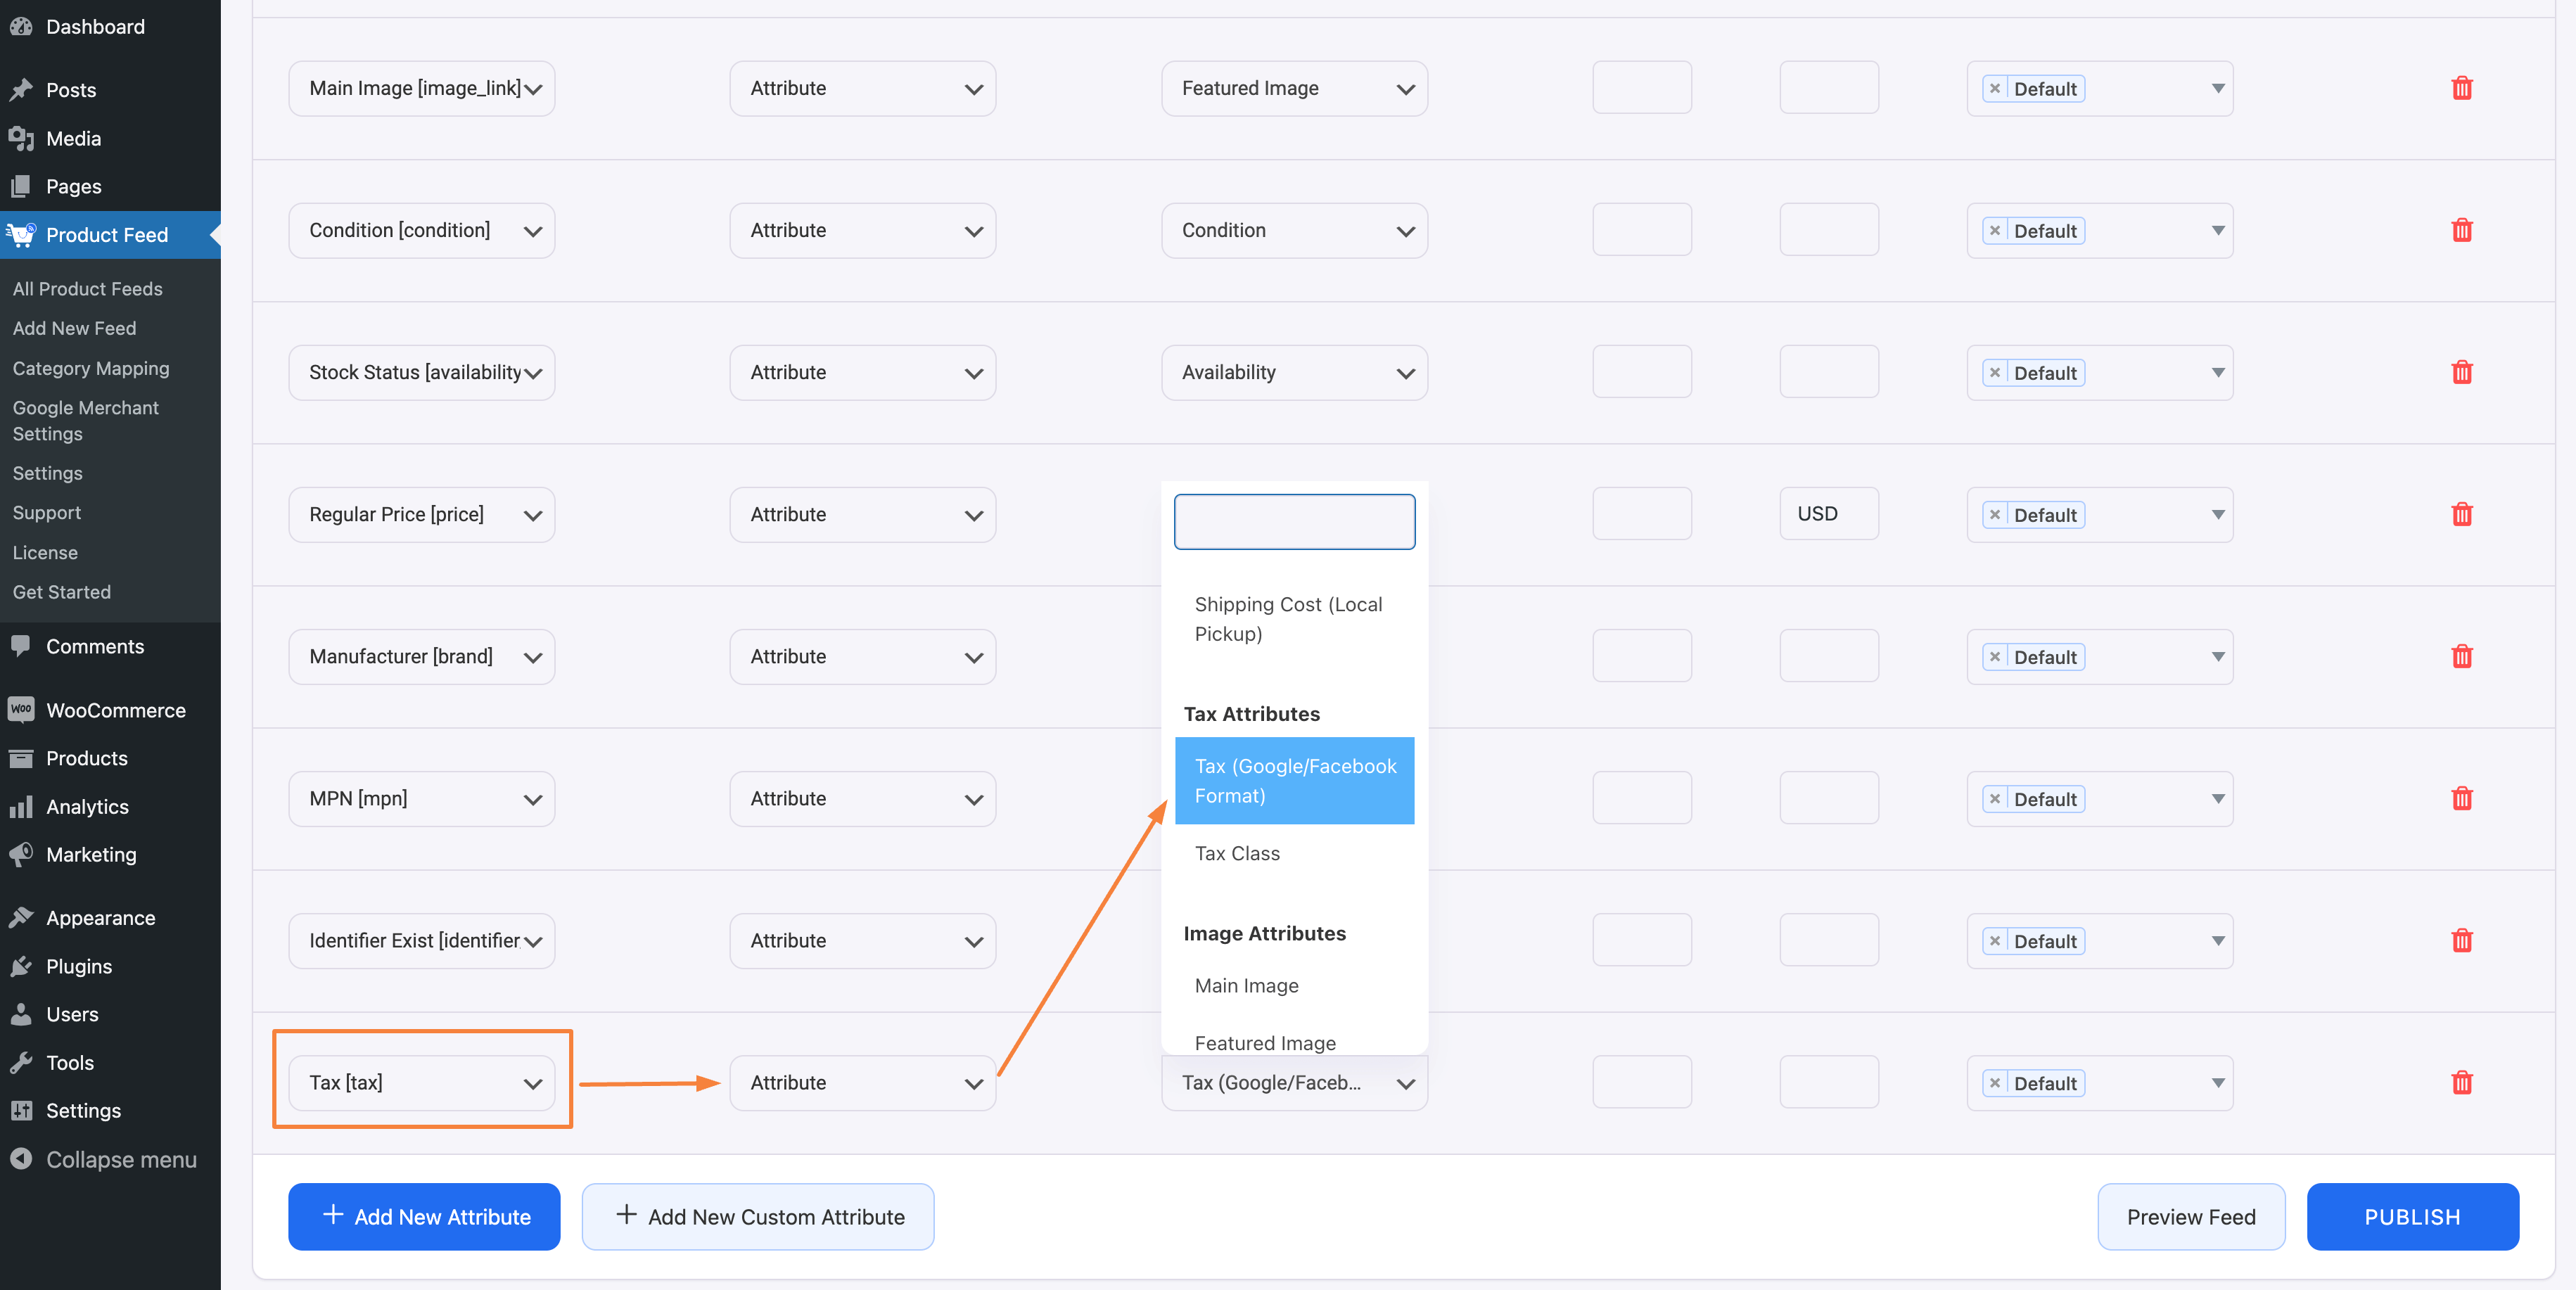Open the Marketing menu

click(x=110, y=854)
